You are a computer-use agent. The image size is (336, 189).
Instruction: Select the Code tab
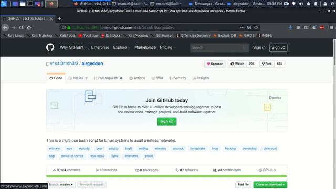pos(56,78)
